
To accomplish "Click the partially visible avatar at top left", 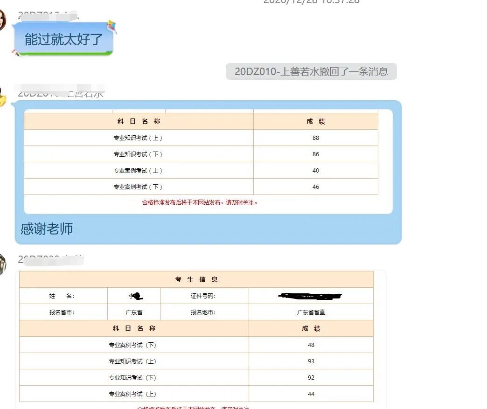I will (x=3, y=21).
